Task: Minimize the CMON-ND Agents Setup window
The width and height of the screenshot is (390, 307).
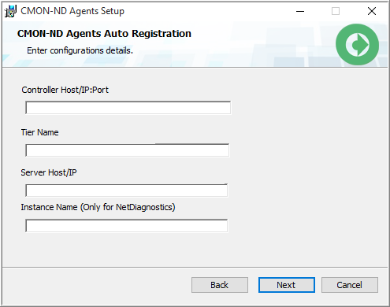Action: coord(300,11)
